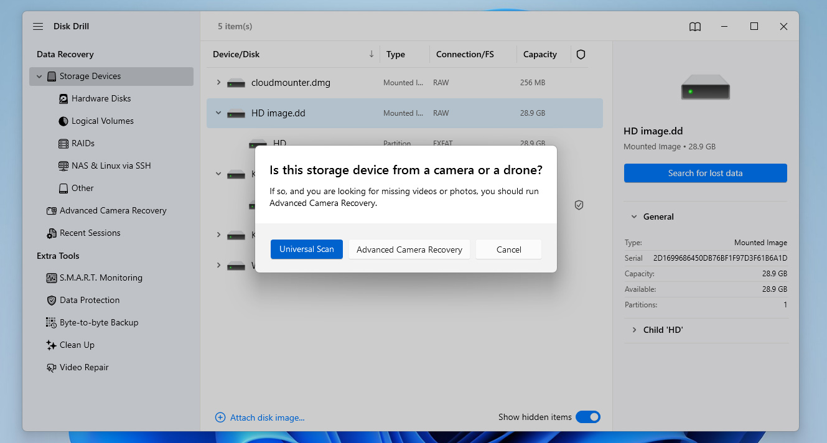Open the help book icon

click(695, 27)
